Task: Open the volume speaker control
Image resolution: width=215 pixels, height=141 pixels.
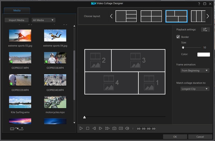Action: click(127, 129)
